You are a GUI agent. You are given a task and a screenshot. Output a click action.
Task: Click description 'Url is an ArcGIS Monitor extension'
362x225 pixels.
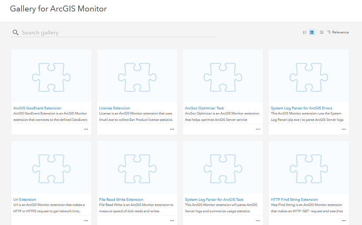click(49, 208)
